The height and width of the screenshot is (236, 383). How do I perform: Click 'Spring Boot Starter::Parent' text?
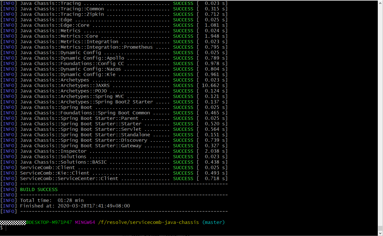coord(100,118)
